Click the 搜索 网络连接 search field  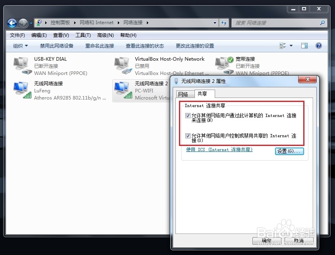(x=279, y=23)
